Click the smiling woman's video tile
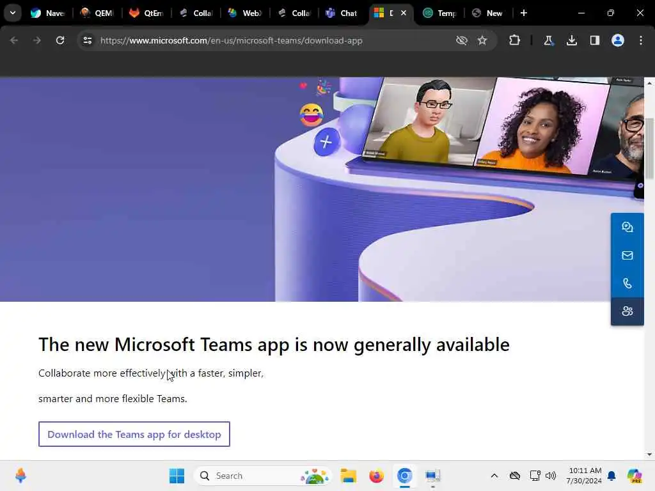 pos(541,125)
